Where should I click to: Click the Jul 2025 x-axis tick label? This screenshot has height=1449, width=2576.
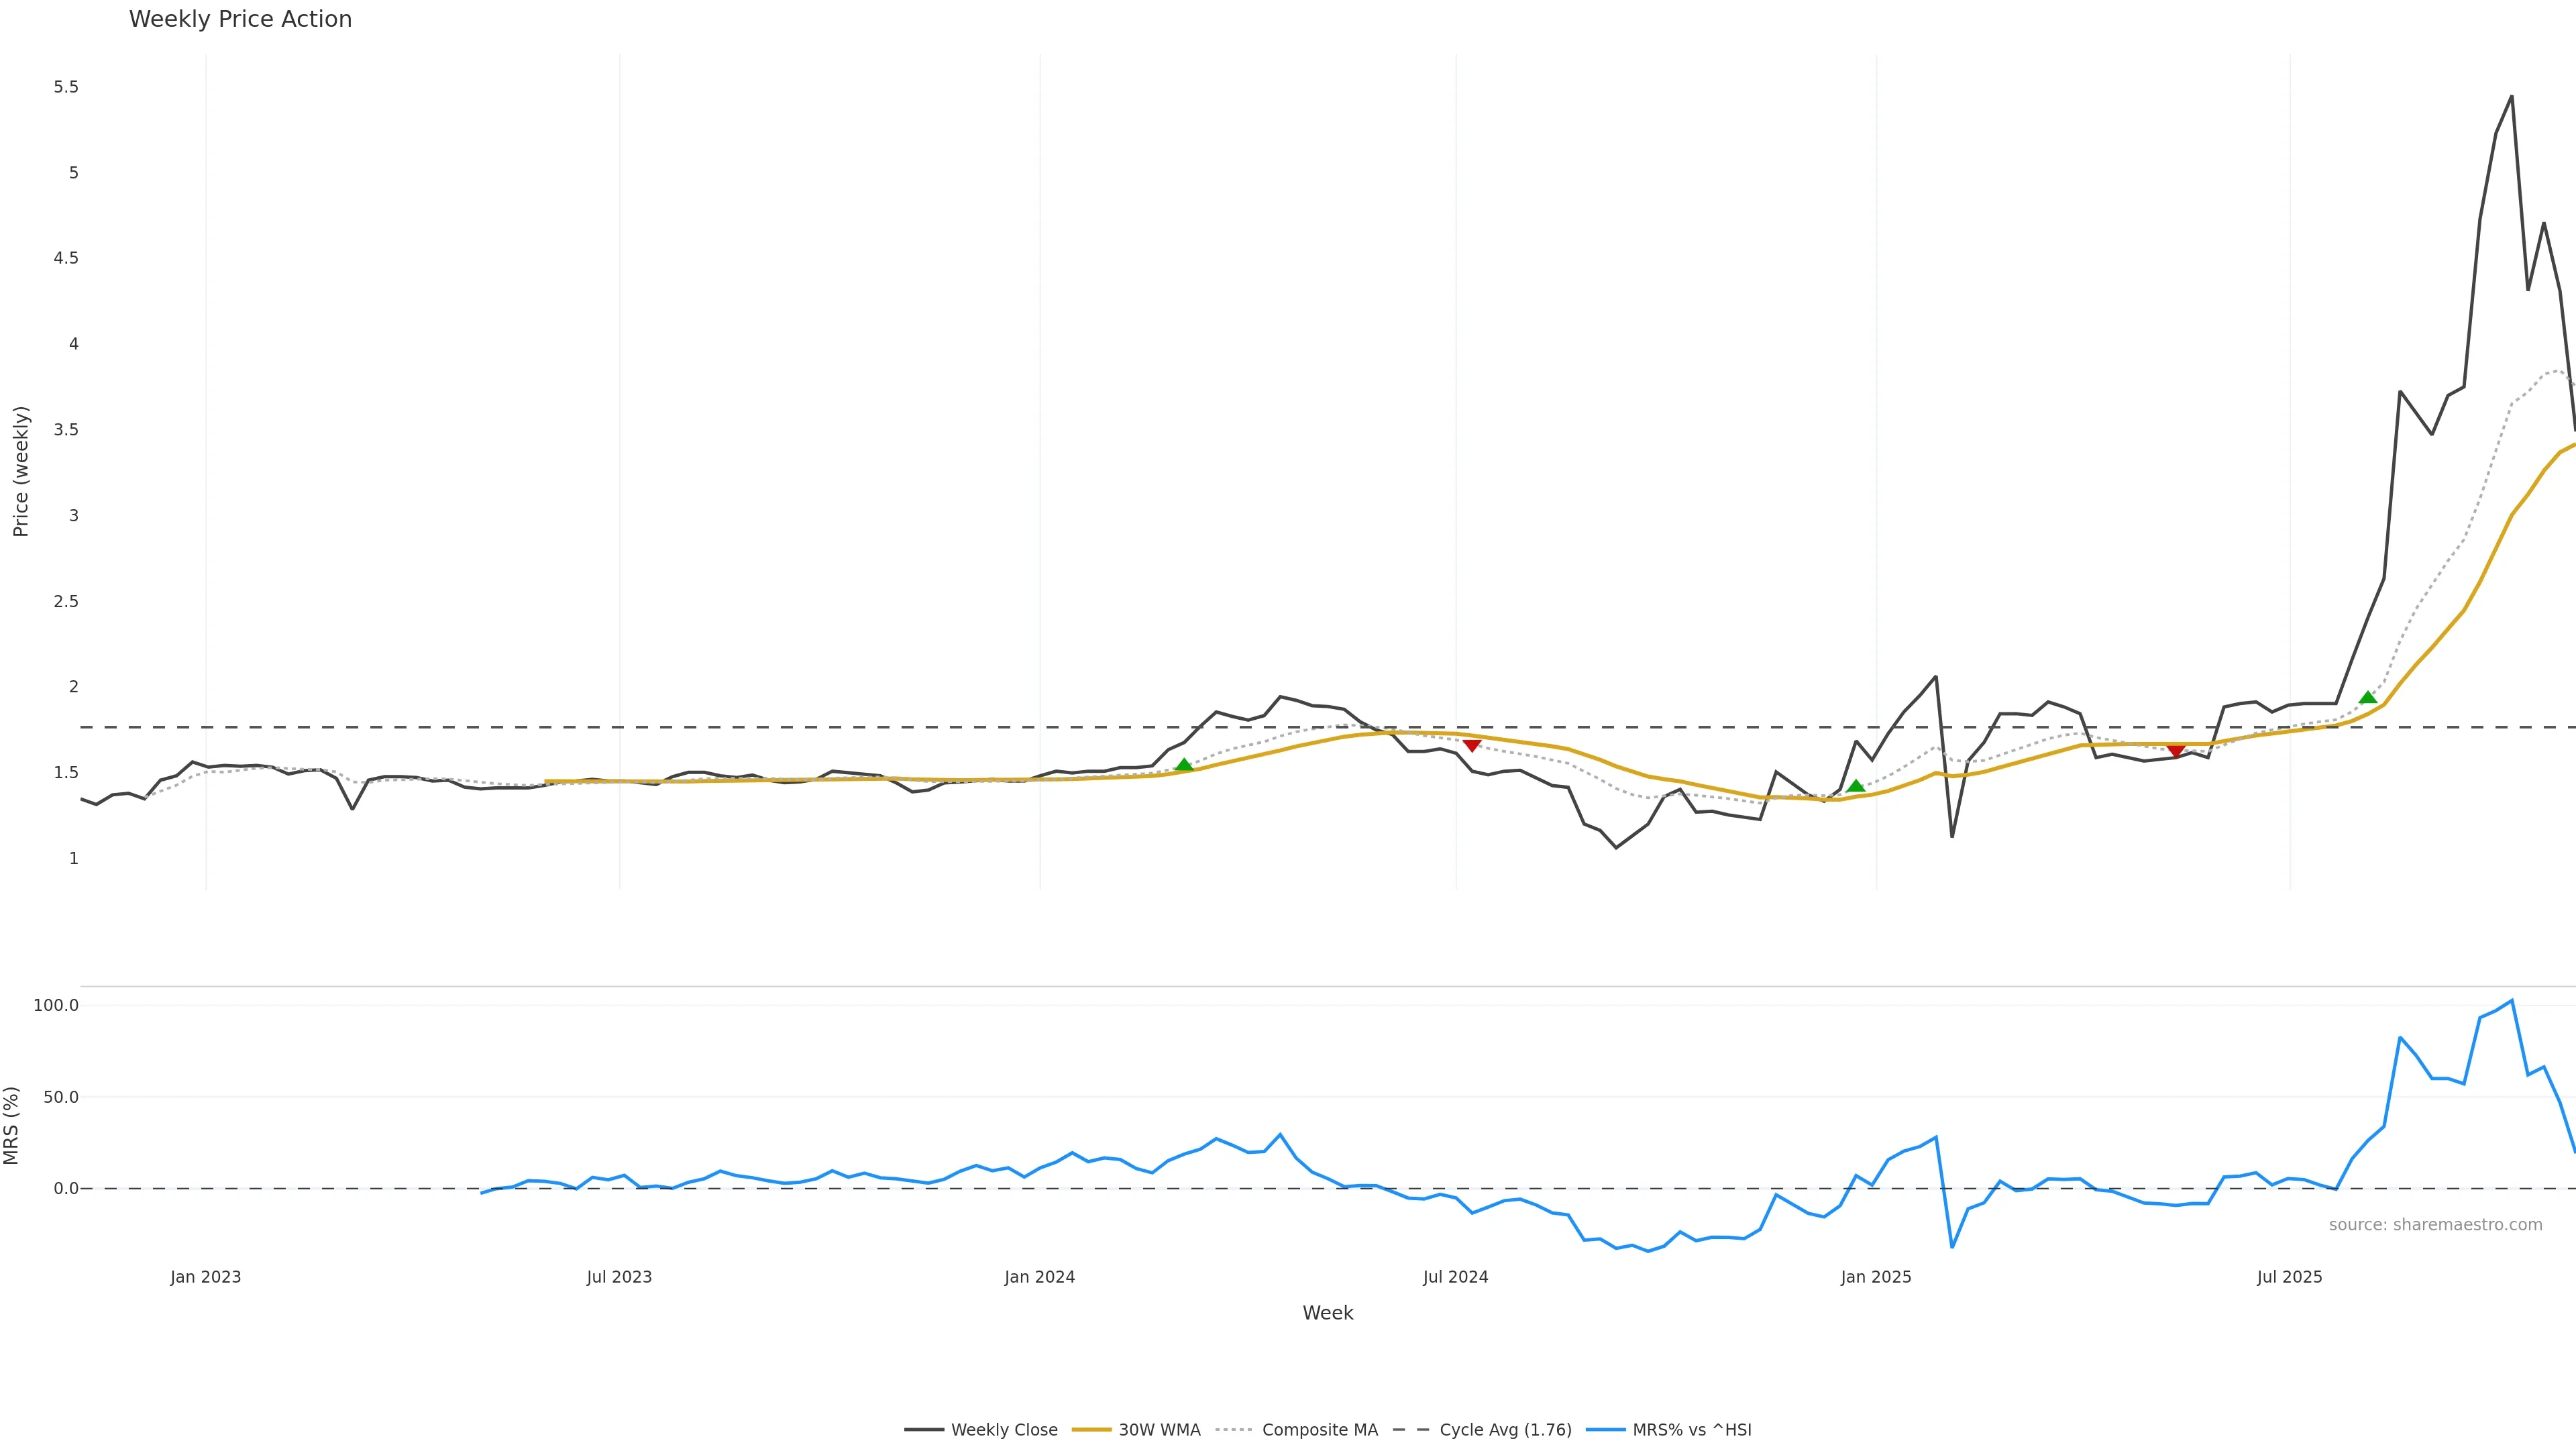[2289, 1277]
